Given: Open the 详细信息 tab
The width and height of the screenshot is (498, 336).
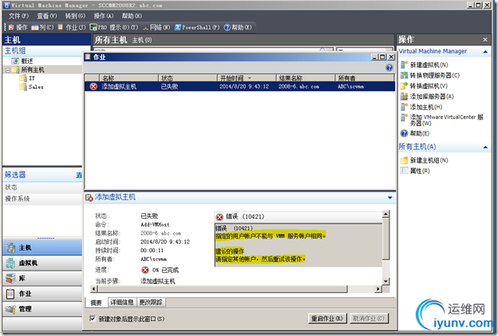Looking at the screenshot, I should coord(121,302).
